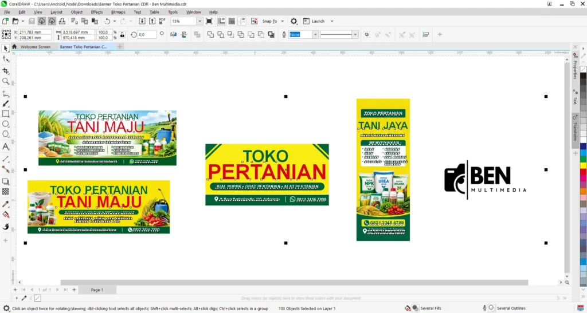Viewport: 587px width, 313px height.
Task: Click the Weld shapes button
Action: [211, 35]
